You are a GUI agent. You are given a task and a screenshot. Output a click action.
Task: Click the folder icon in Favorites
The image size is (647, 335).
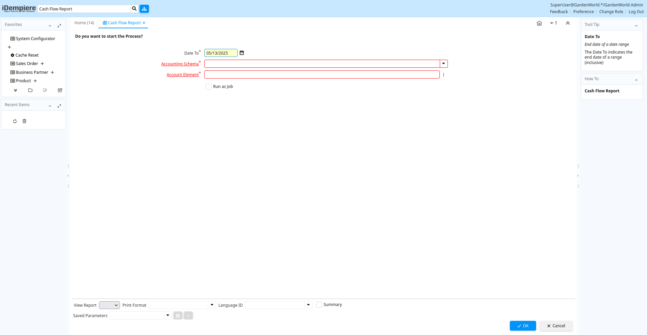pos(30,90)
